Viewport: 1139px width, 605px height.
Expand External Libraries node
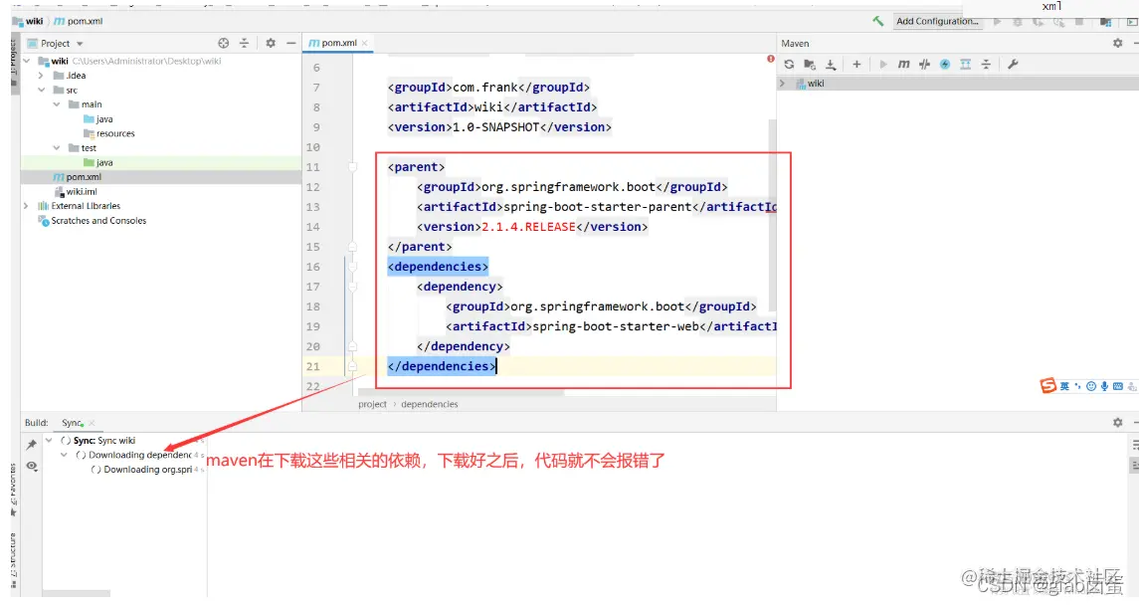(x=27, y=206)
